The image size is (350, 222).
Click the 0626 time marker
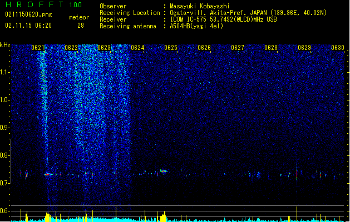coord(204,48)
